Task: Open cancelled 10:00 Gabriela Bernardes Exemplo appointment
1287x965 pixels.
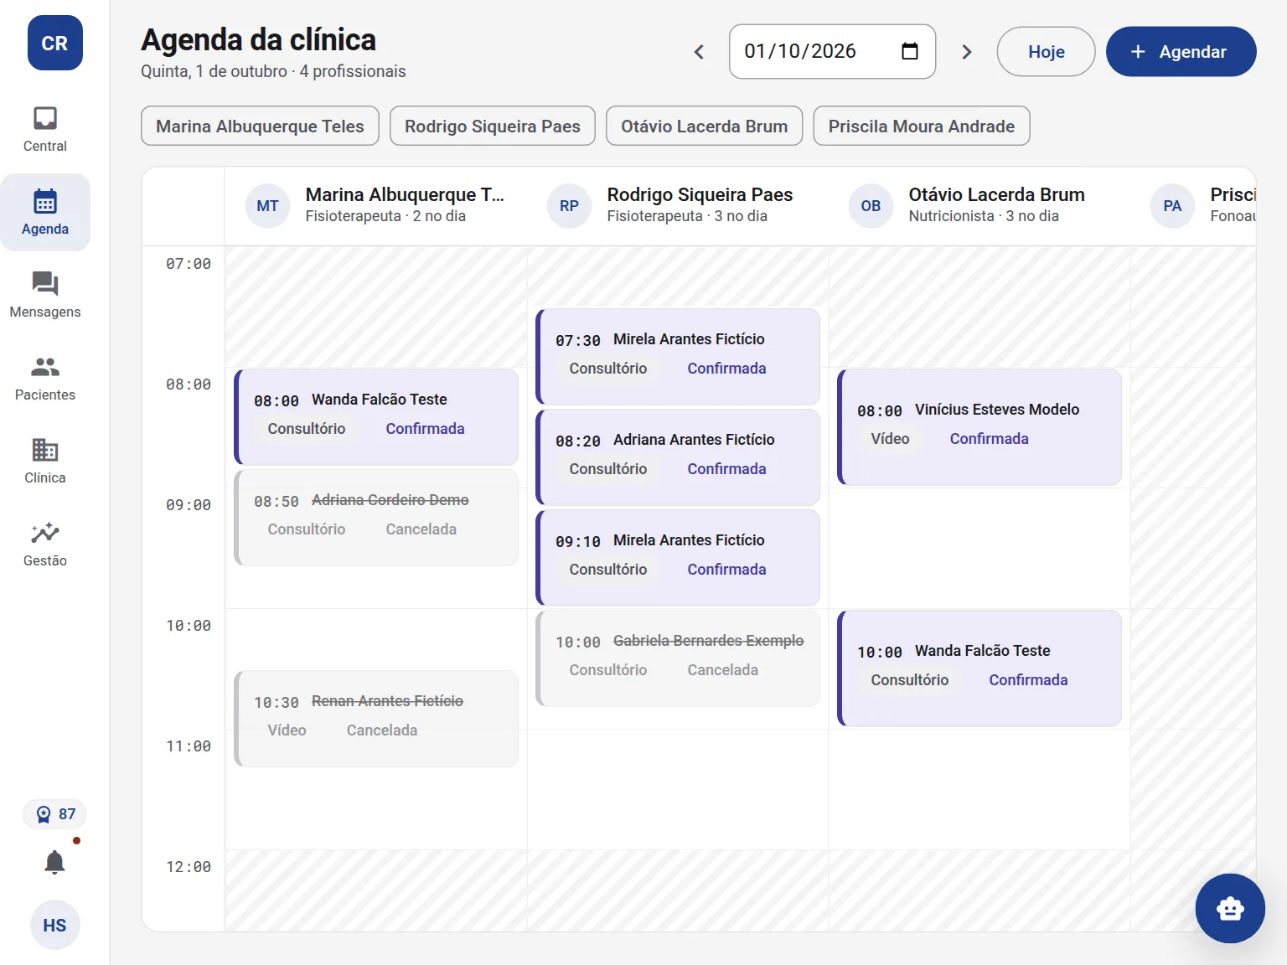Action: tap(678, 658)
